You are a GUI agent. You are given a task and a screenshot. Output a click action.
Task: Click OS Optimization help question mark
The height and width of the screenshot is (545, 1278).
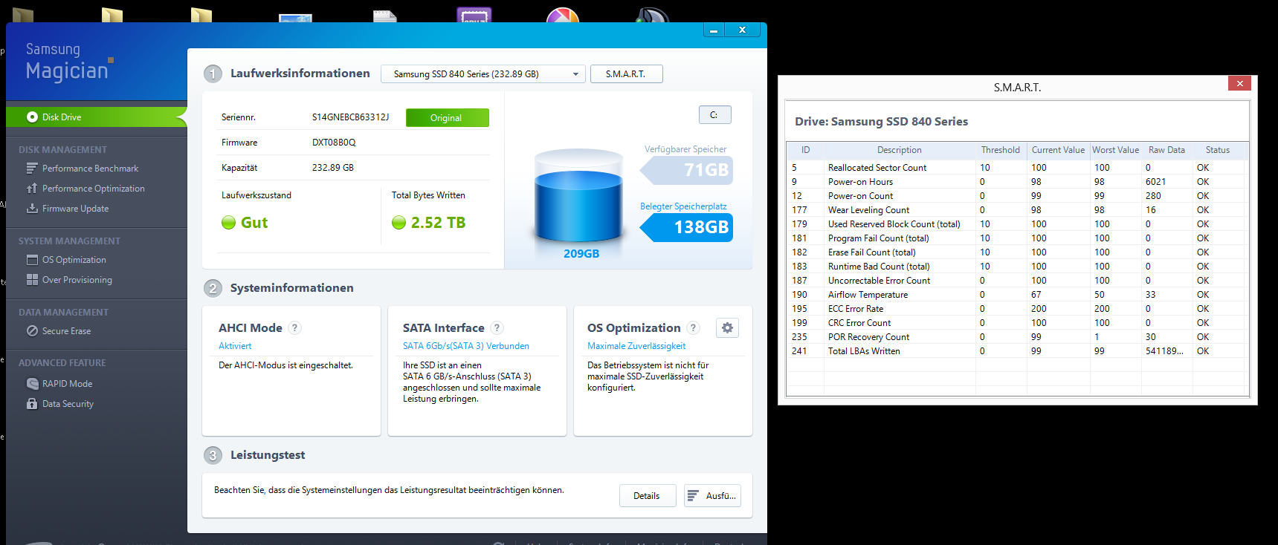click(x=694, y=328)
